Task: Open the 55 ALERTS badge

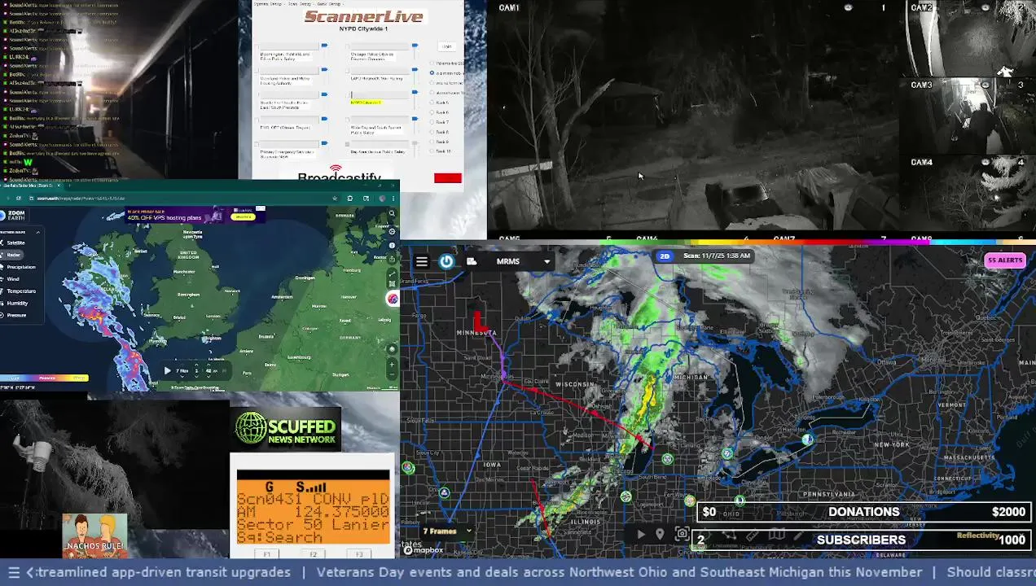Action: 1004,260
